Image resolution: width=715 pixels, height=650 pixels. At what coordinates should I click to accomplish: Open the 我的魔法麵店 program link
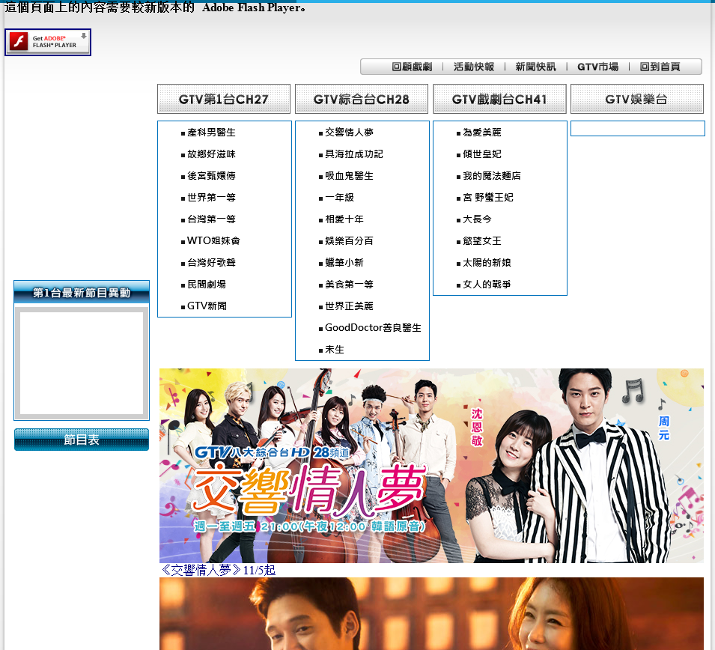point(492,176)
